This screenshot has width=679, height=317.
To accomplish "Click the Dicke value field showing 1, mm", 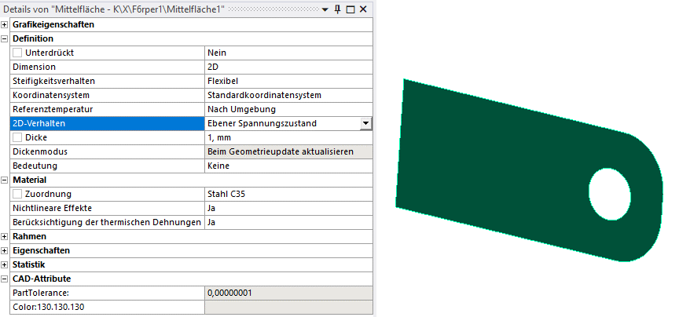I will (288, 137).
